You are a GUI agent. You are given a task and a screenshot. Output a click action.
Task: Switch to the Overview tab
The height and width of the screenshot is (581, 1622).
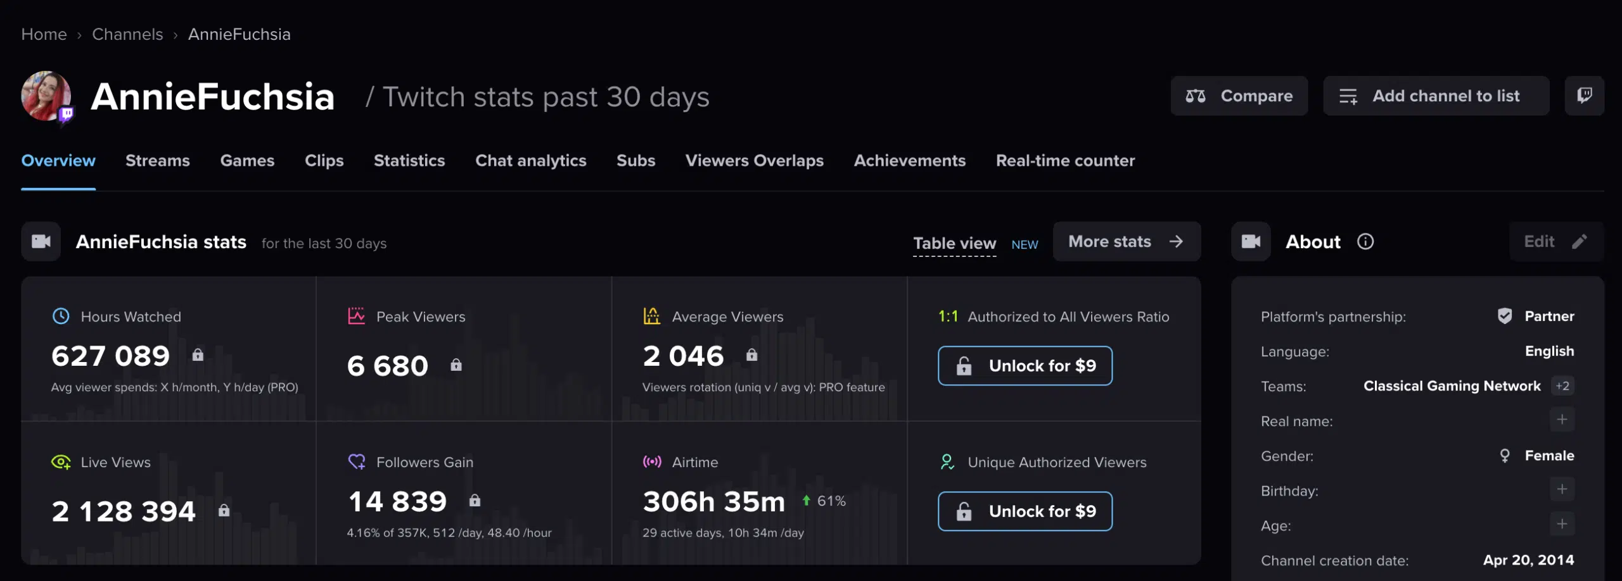click(x=58, y=161)
